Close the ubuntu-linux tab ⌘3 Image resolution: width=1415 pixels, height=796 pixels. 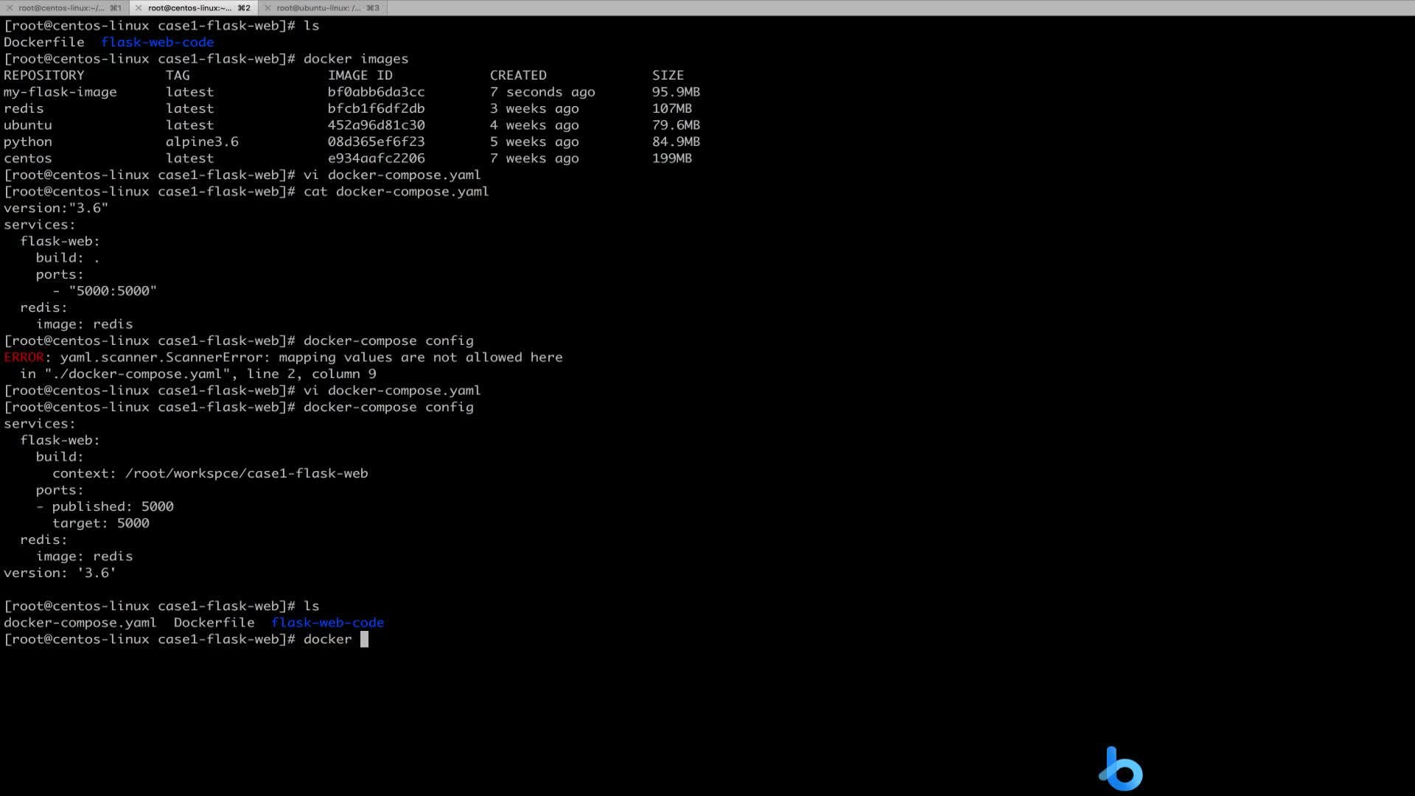click(268, 8)
